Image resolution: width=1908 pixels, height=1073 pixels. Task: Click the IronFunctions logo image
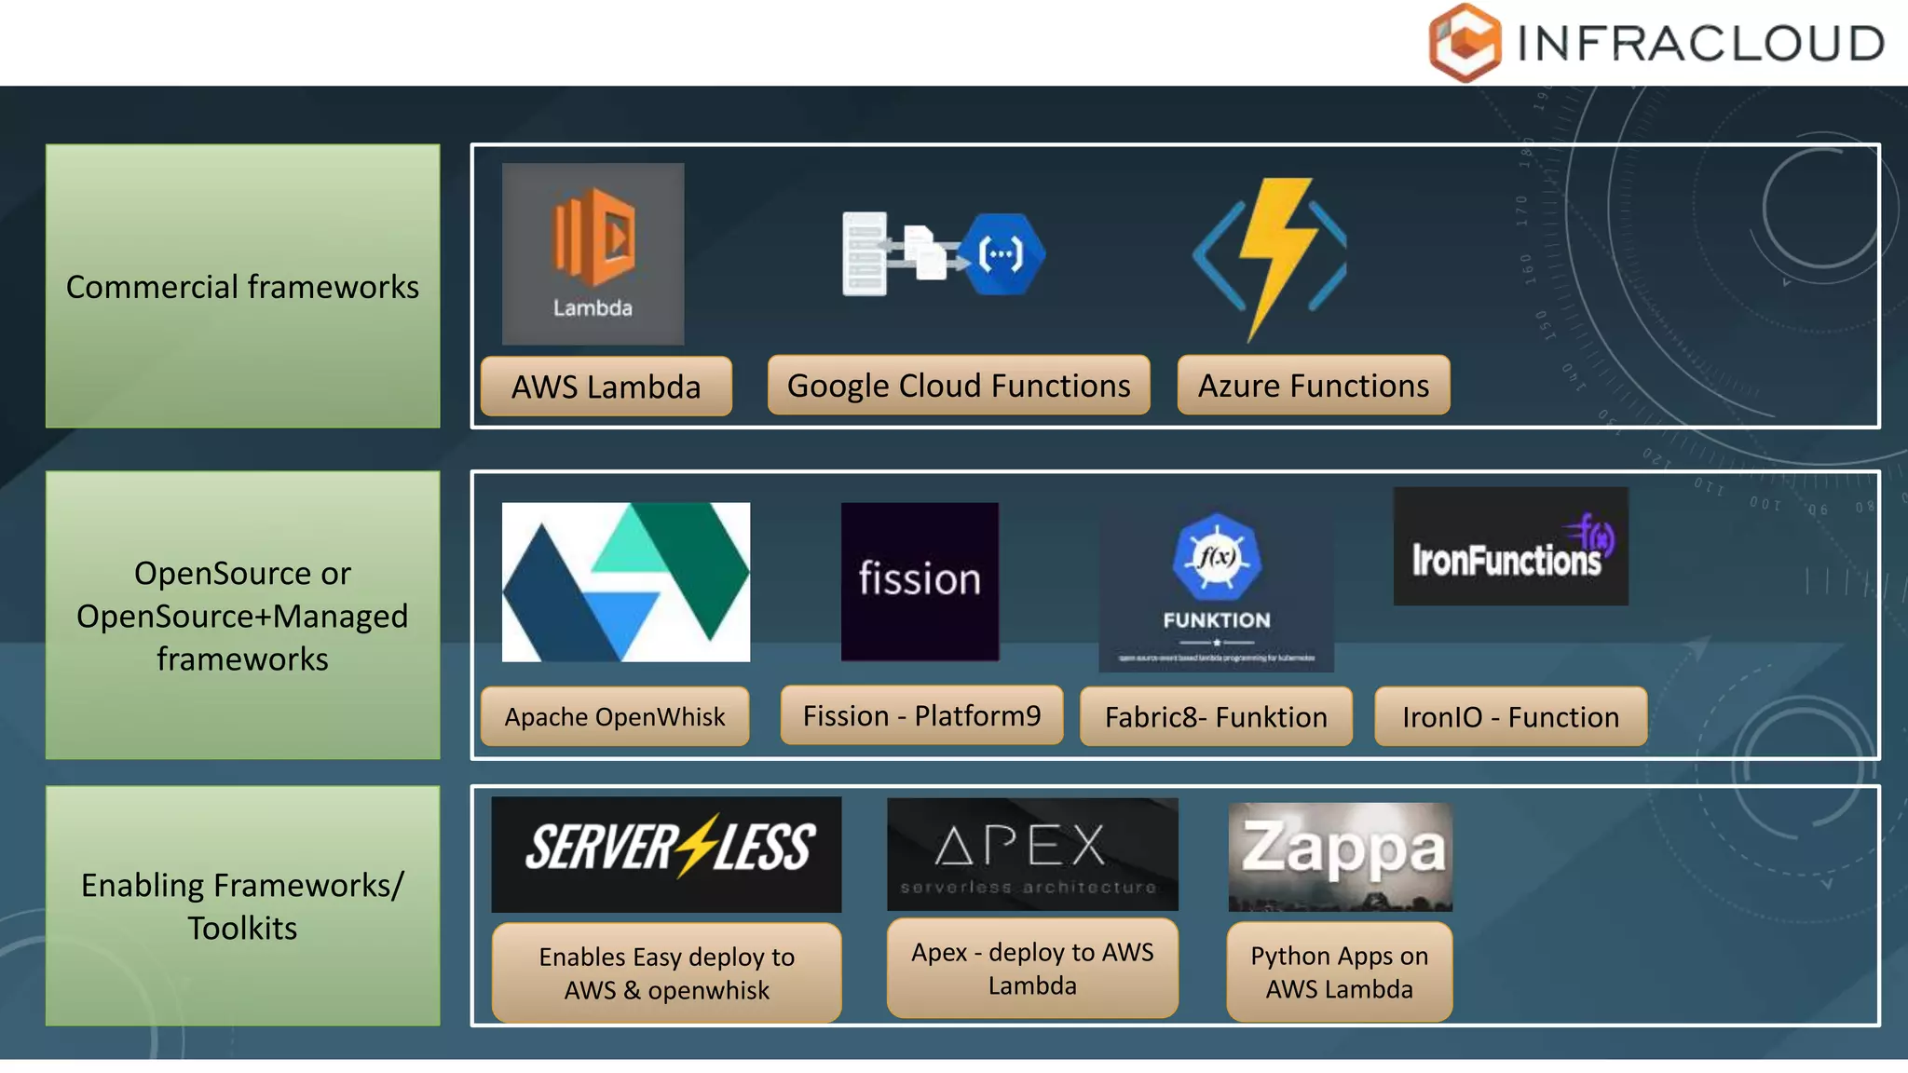(1510, 547)
